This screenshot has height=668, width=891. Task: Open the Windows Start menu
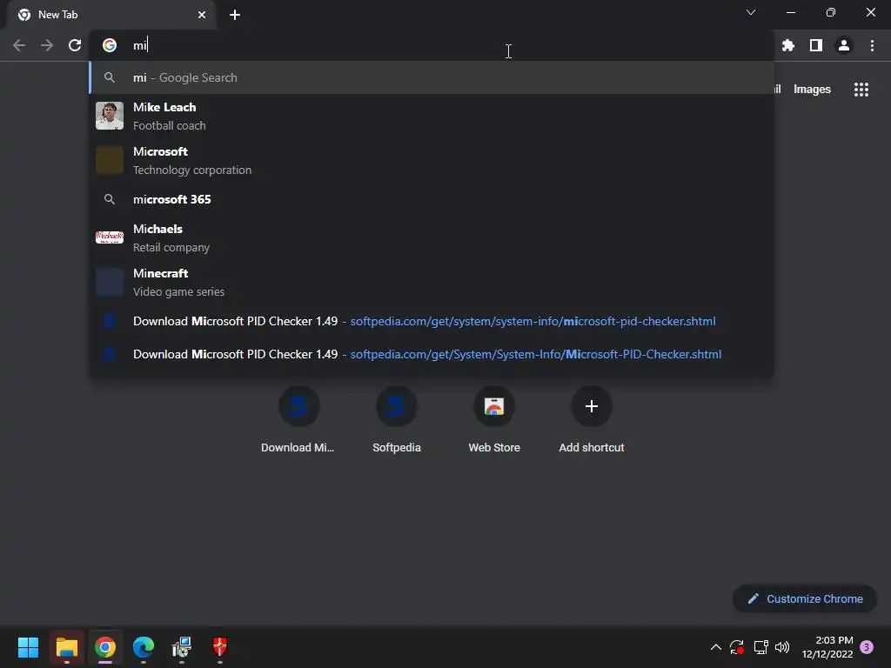click(x=28, y=647)
